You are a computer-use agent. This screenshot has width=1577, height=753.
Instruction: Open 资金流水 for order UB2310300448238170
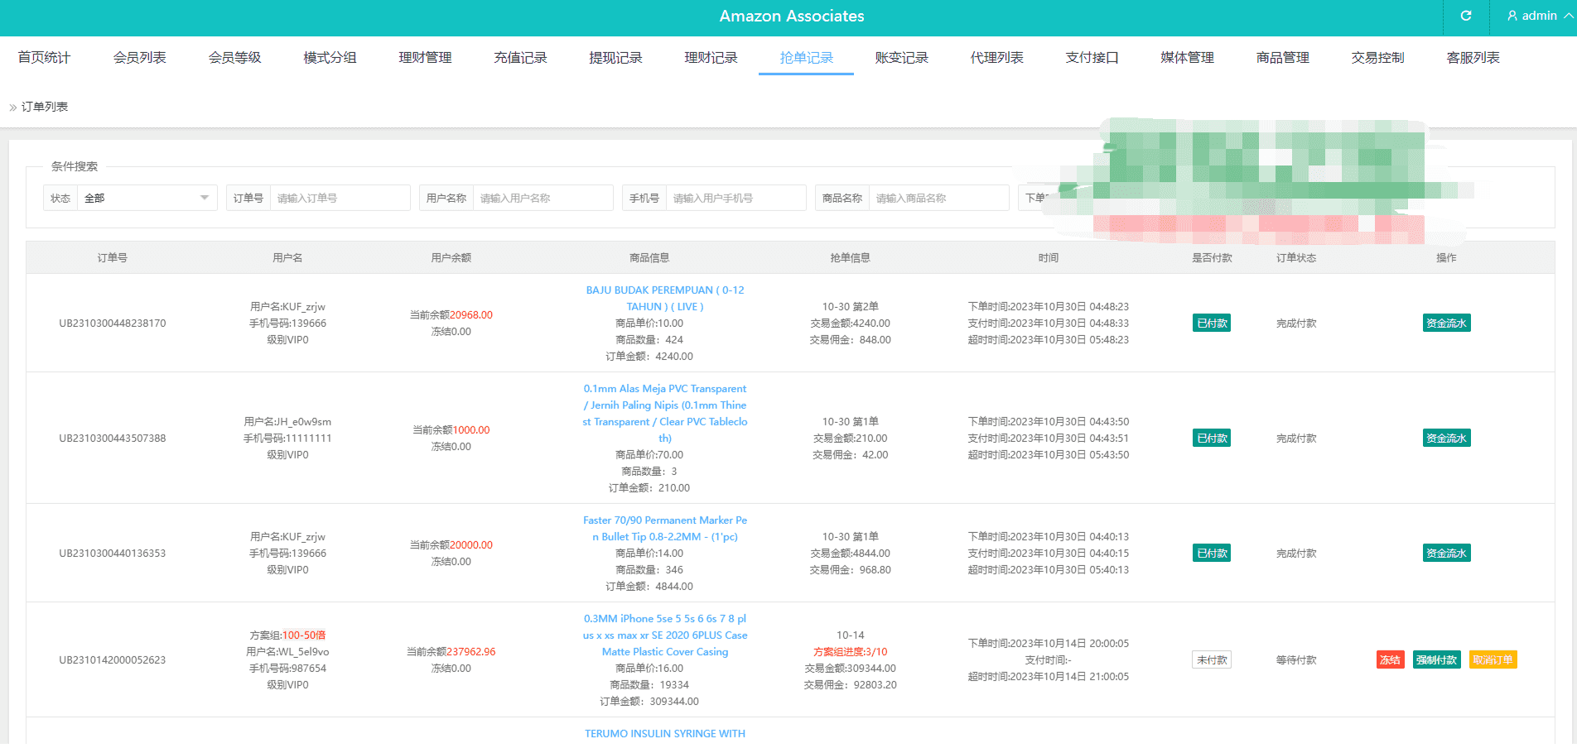1446,324
